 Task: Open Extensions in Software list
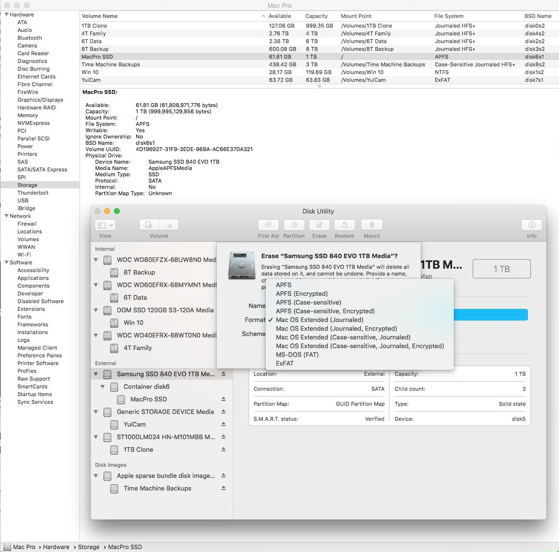[x=31, y=309]
